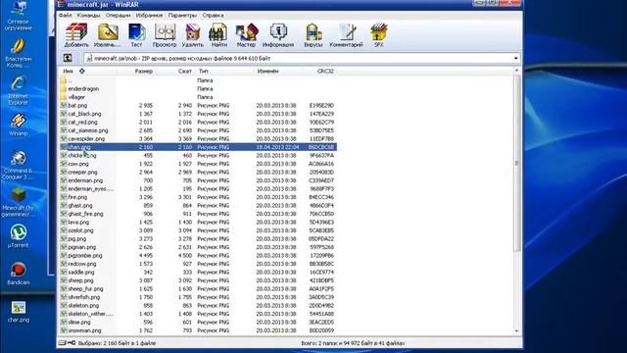Open the Операции menu

[118, 16]
